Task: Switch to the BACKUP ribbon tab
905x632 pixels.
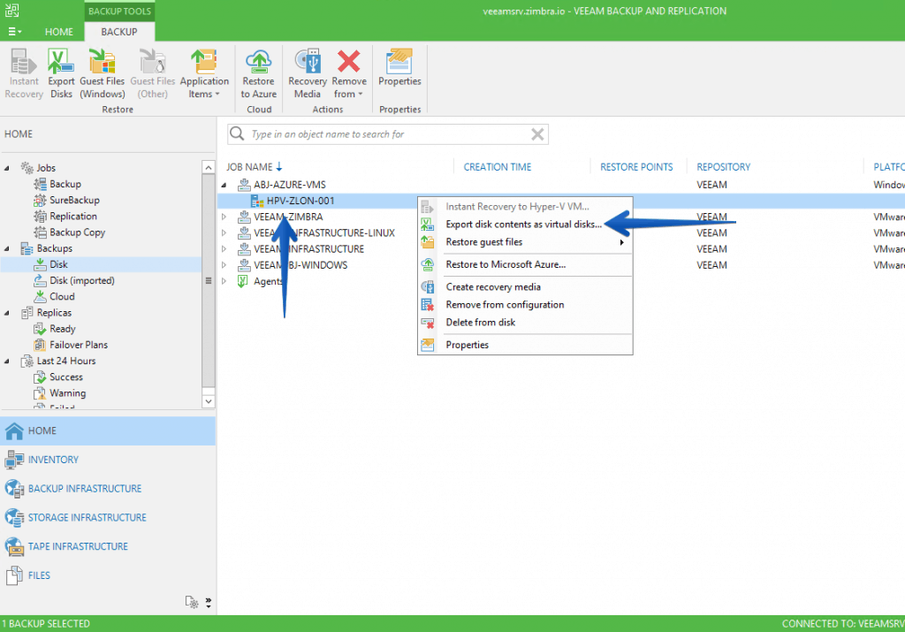Action: tap(119, 32)
